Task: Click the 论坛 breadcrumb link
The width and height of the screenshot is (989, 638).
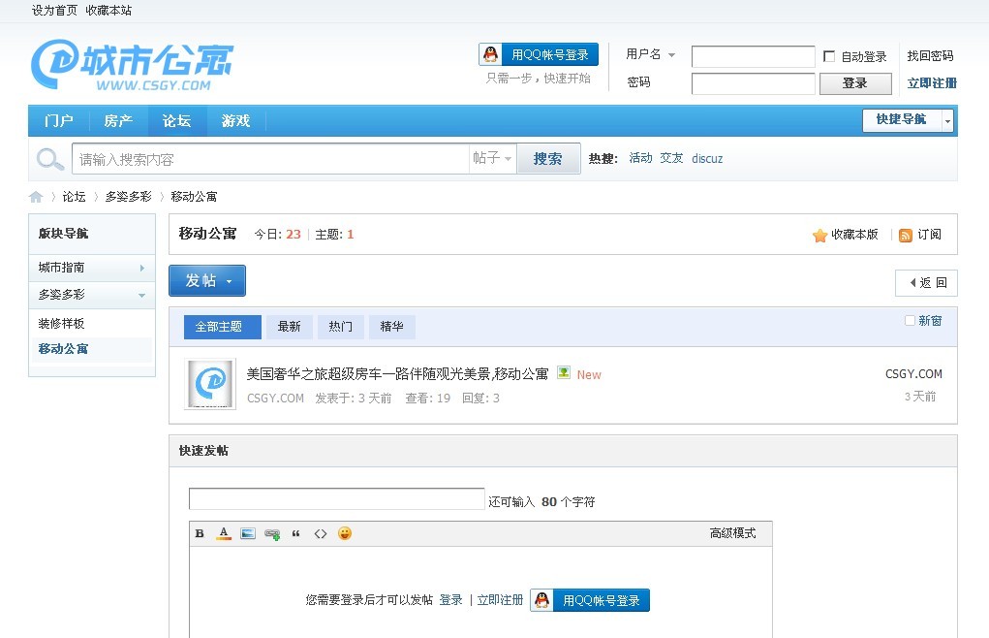Action: pyautogui.click(x=74, y=197)
